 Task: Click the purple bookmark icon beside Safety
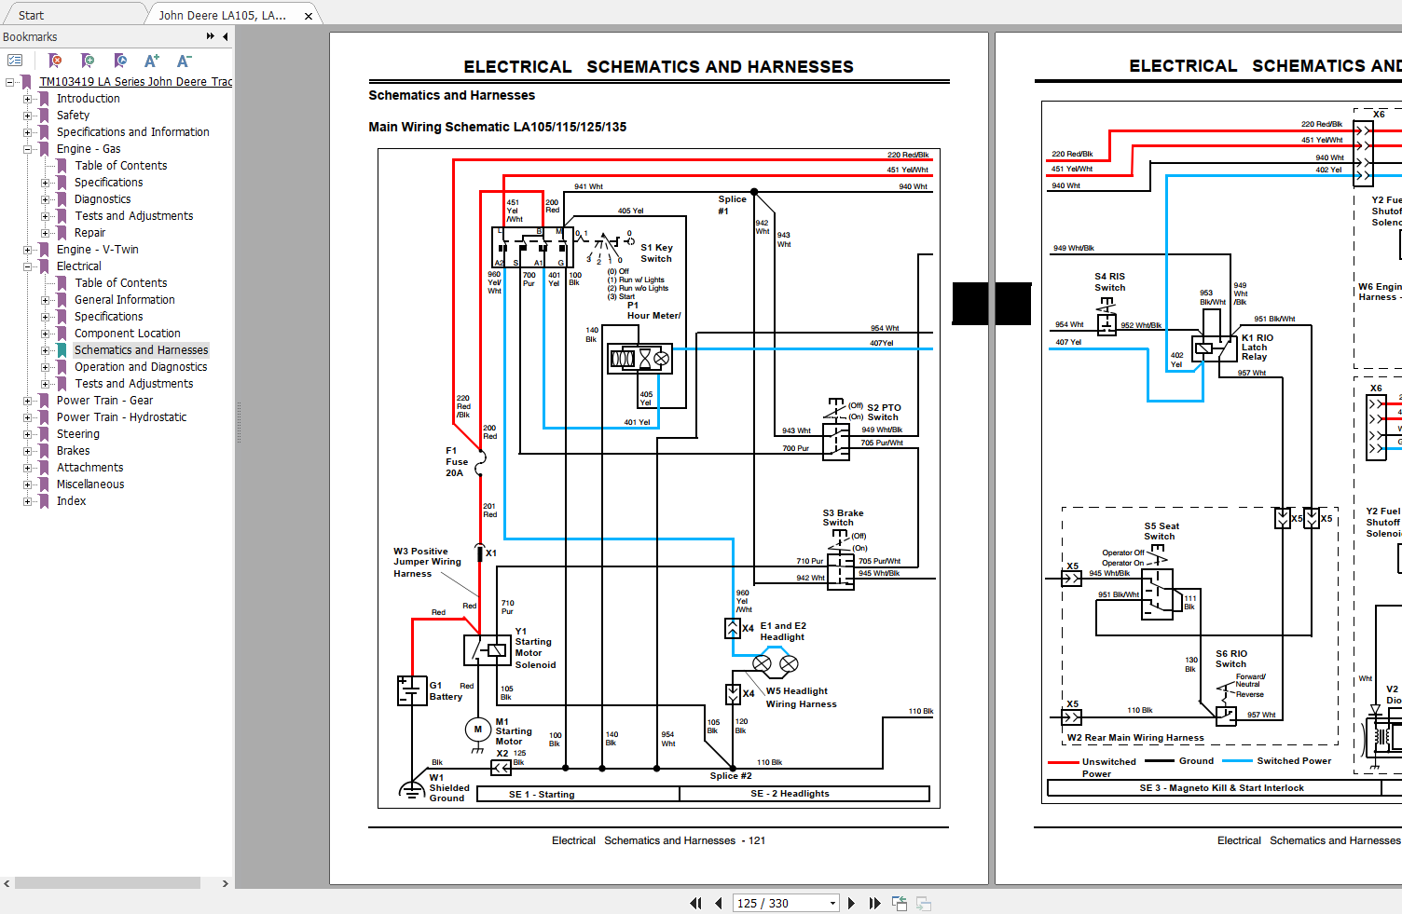click(44, 116)
